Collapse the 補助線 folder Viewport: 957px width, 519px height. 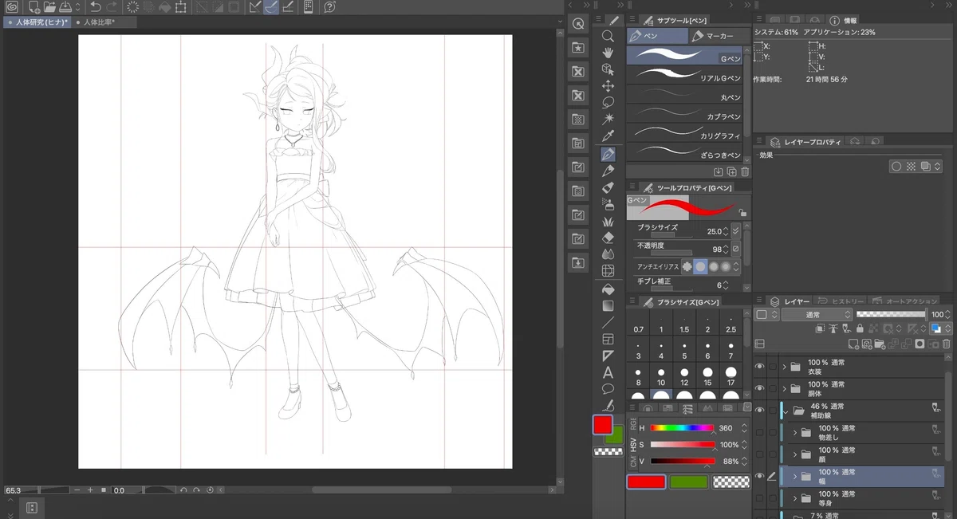pyautogui.click(x=785, y=411)
